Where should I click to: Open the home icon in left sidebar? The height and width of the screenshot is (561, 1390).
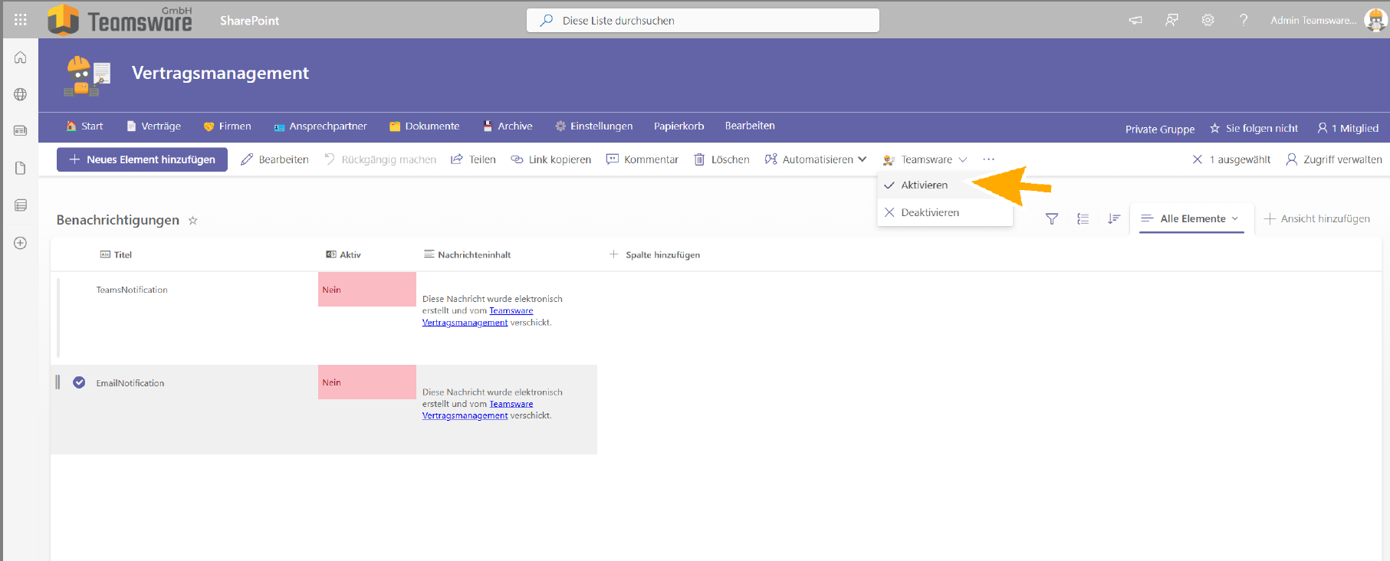(x=21, y=57)
